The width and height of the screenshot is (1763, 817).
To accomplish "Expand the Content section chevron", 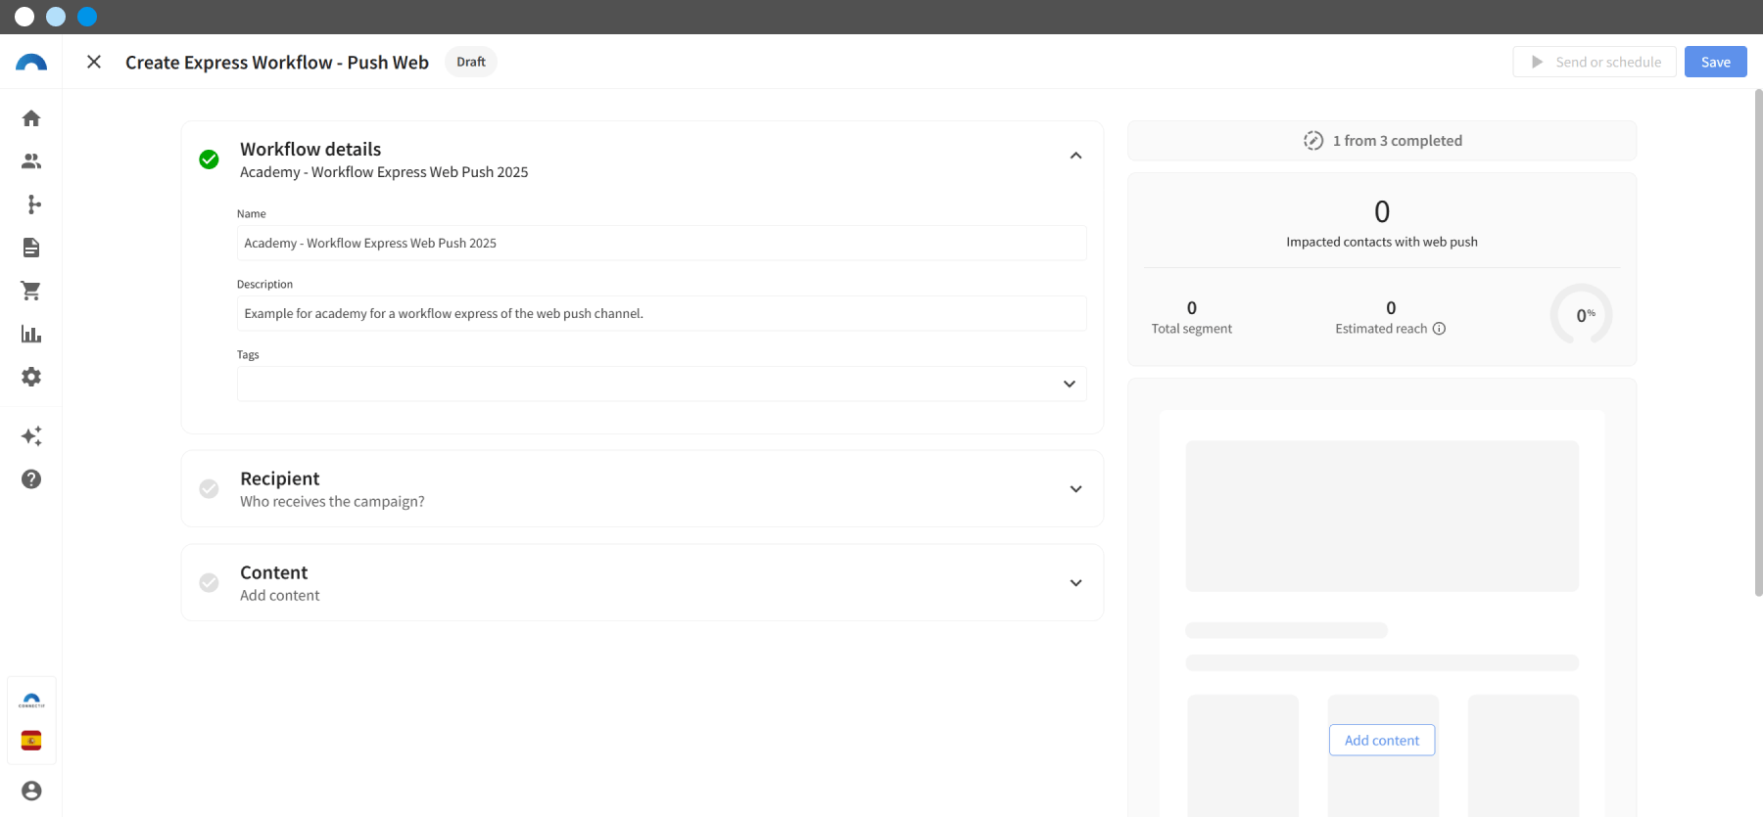I will (x=1075, y=583).
